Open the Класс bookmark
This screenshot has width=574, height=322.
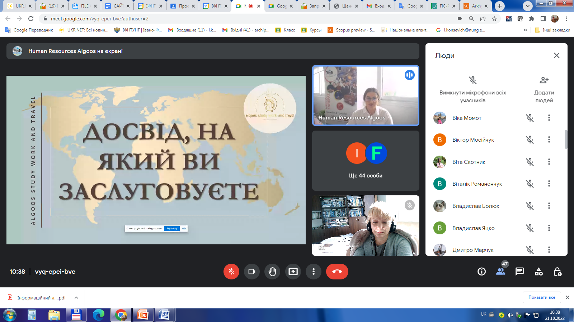[x=285, y=30]
